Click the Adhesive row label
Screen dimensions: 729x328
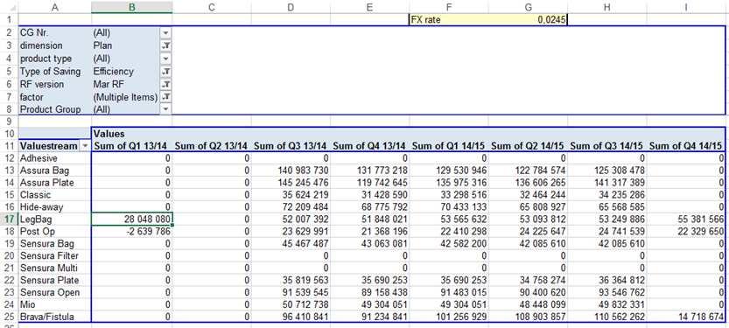tap(55, 158)
